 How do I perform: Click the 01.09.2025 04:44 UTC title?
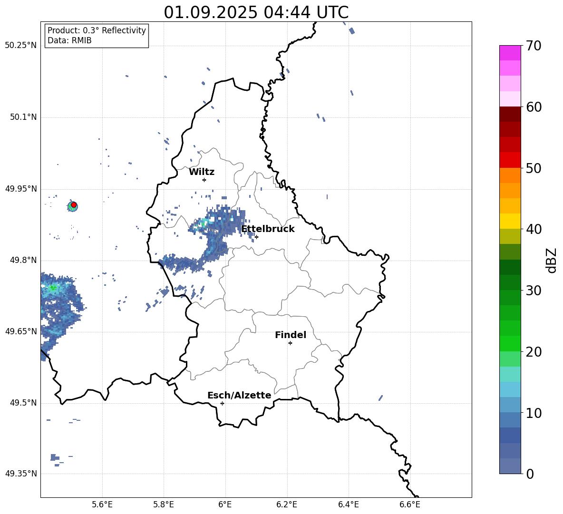[x=256, y=12]
